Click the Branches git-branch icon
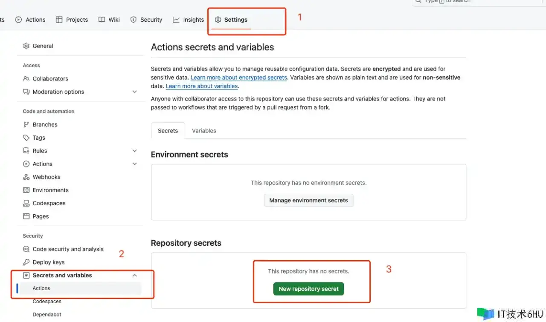This screenshot has width=546, height=322. tap(26, 125)
